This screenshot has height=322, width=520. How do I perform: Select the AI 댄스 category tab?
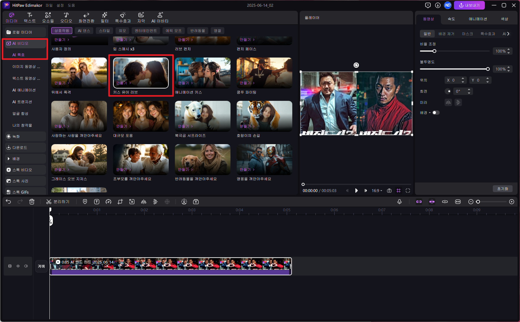[x=84, y=31]
